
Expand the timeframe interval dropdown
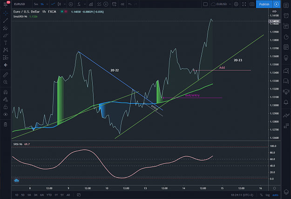pyautogui.click(x=47, y=4)
